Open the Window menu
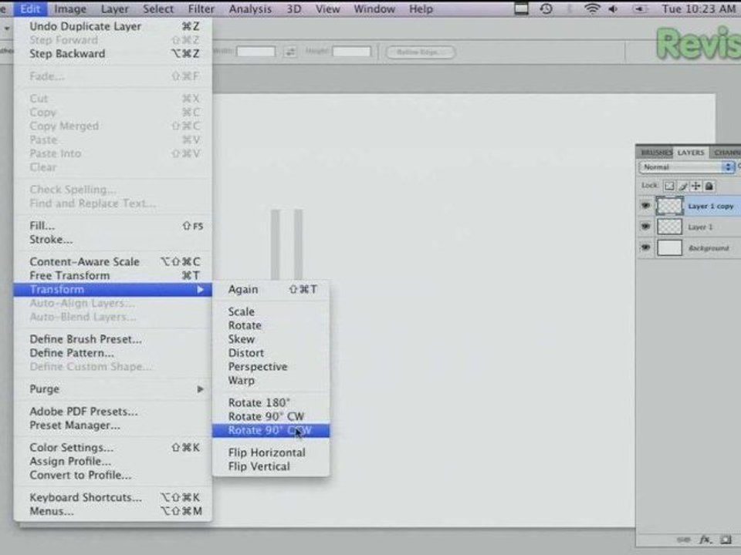Screen dimensions: 741x555 (374, 9)
